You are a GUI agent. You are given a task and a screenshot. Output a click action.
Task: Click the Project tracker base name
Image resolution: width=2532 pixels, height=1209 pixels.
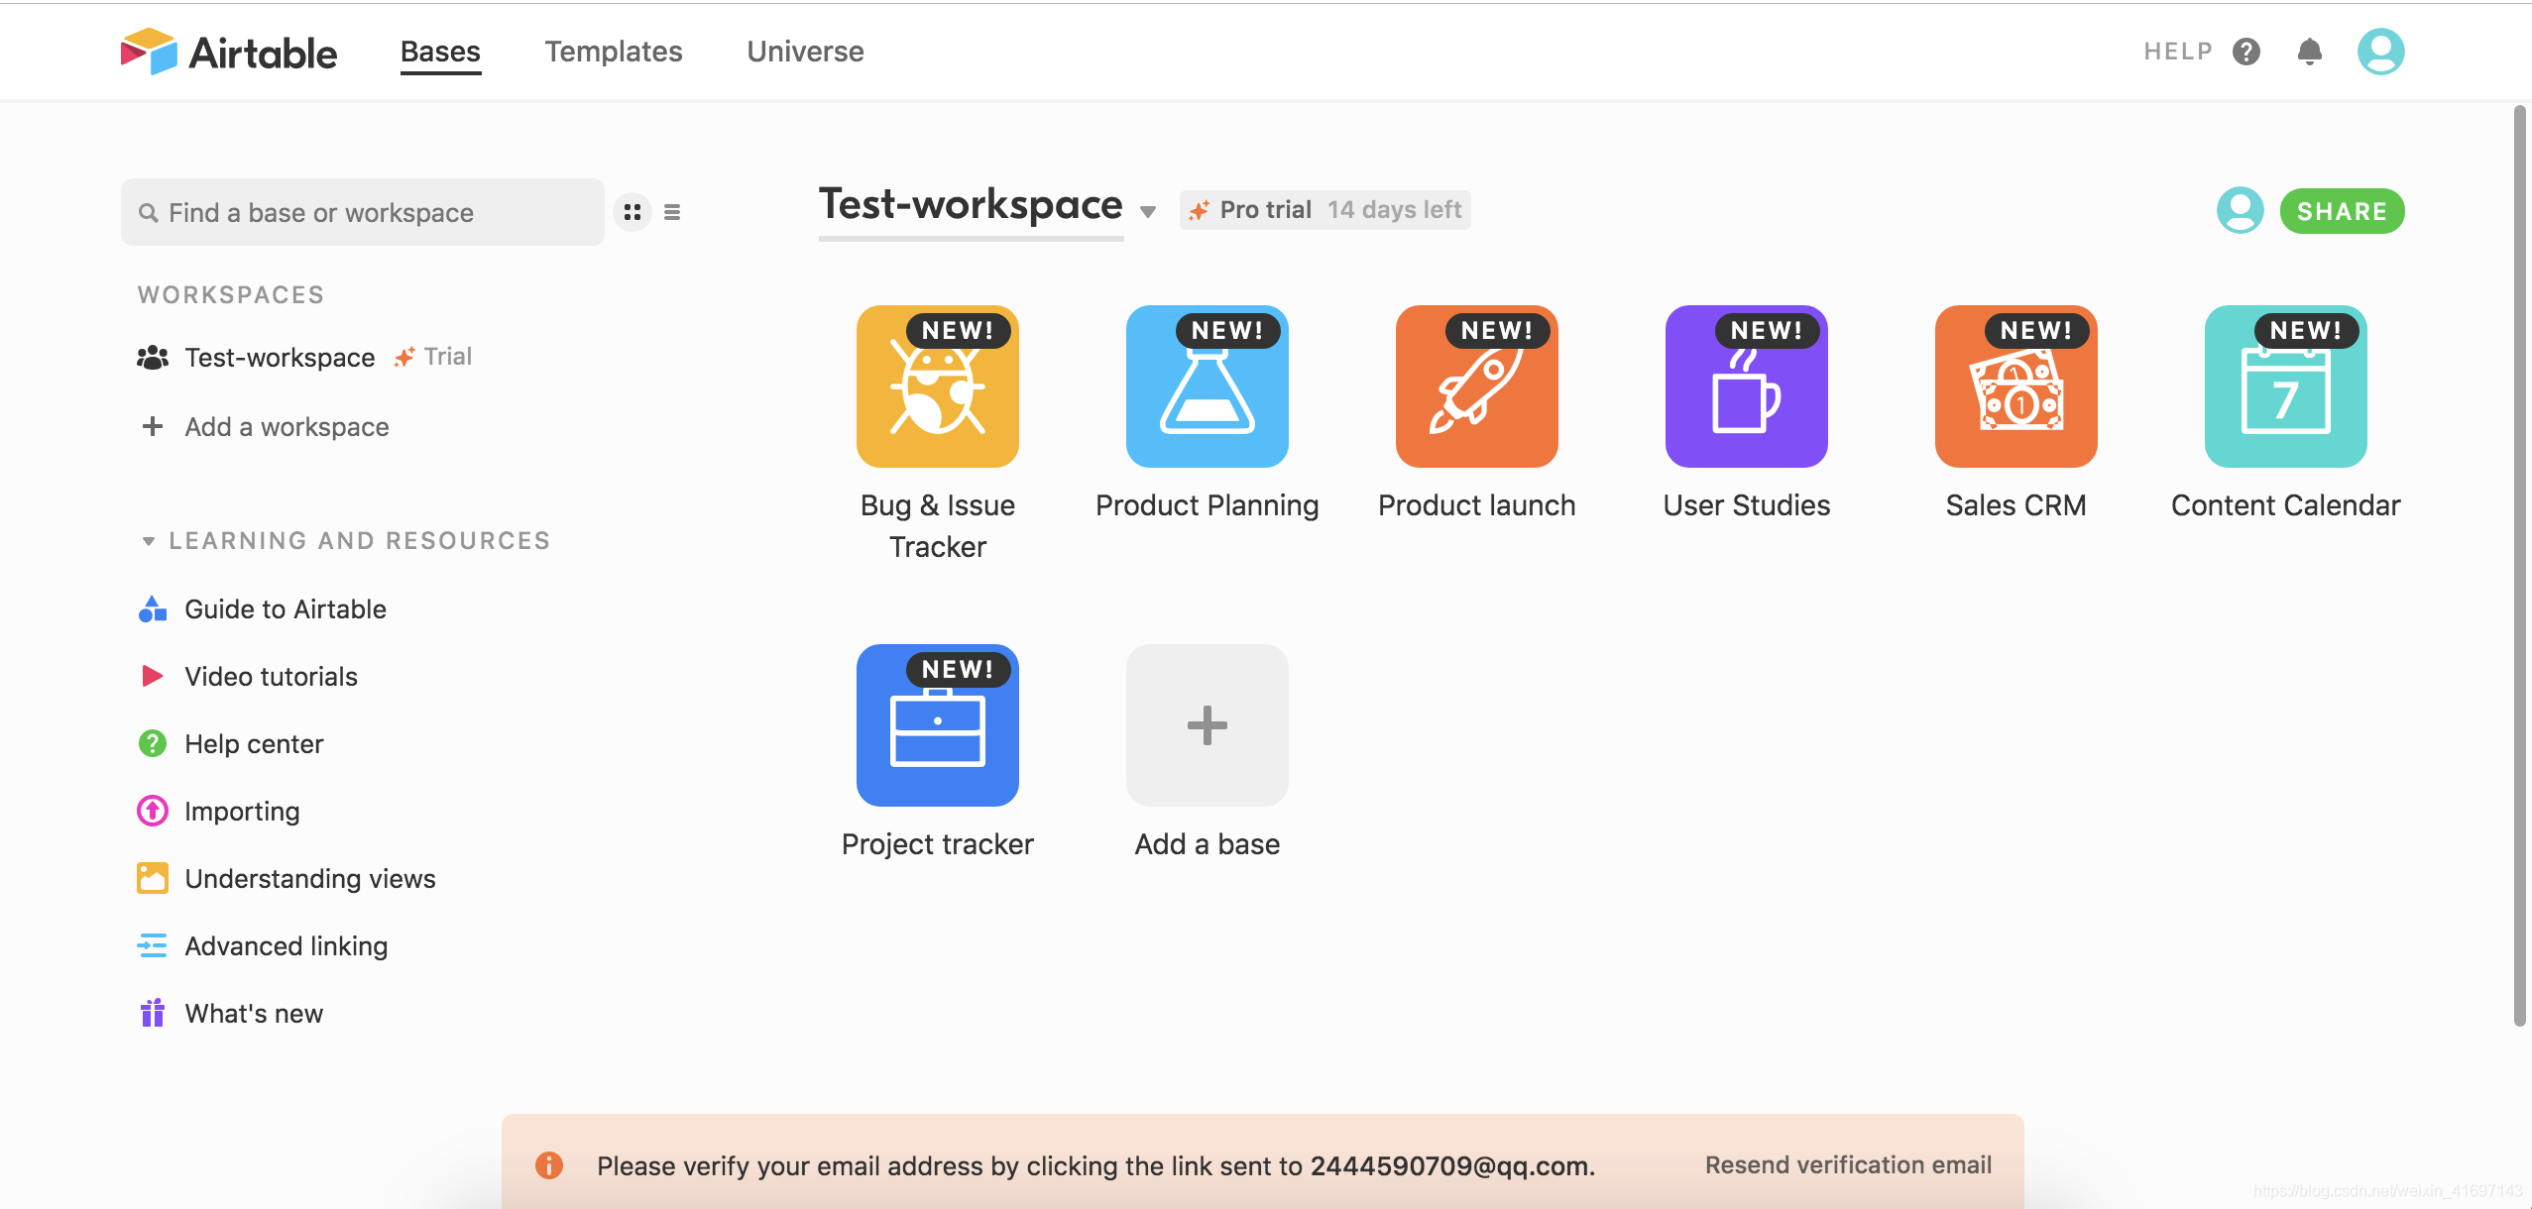pos(937,844)
